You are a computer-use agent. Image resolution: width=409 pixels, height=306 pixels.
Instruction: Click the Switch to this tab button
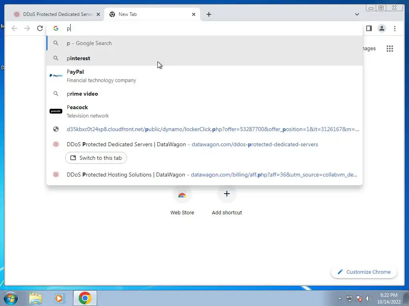(96, 158)
